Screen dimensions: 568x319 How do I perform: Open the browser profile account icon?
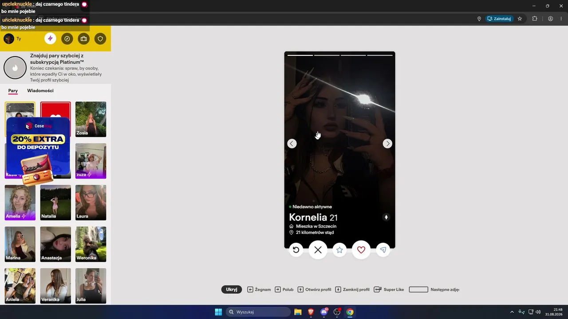(x=550, y=19)
